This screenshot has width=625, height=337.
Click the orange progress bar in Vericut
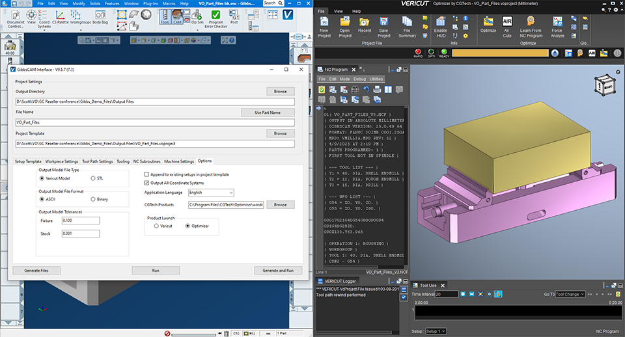(x=500, y=53)
